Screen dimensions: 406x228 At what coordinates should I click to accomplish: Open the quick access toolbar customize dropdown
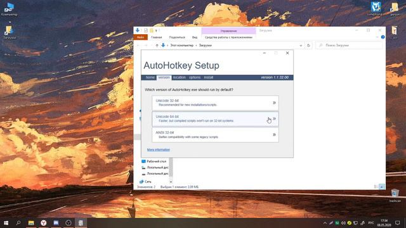point(156,31)
